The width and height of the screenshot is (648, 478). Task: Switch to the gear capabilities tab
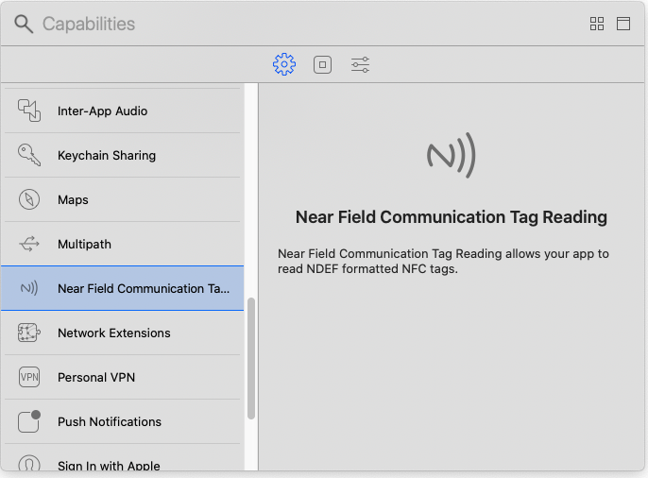pos(284,64)
